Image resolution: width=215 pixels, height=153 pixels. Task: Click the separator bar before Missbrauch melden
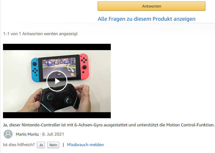63,145
